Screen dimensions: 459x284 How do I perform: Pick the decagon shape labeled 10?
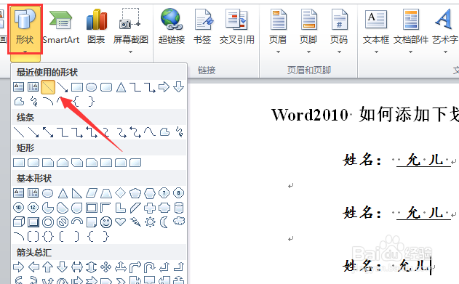[x=19, y=208]
